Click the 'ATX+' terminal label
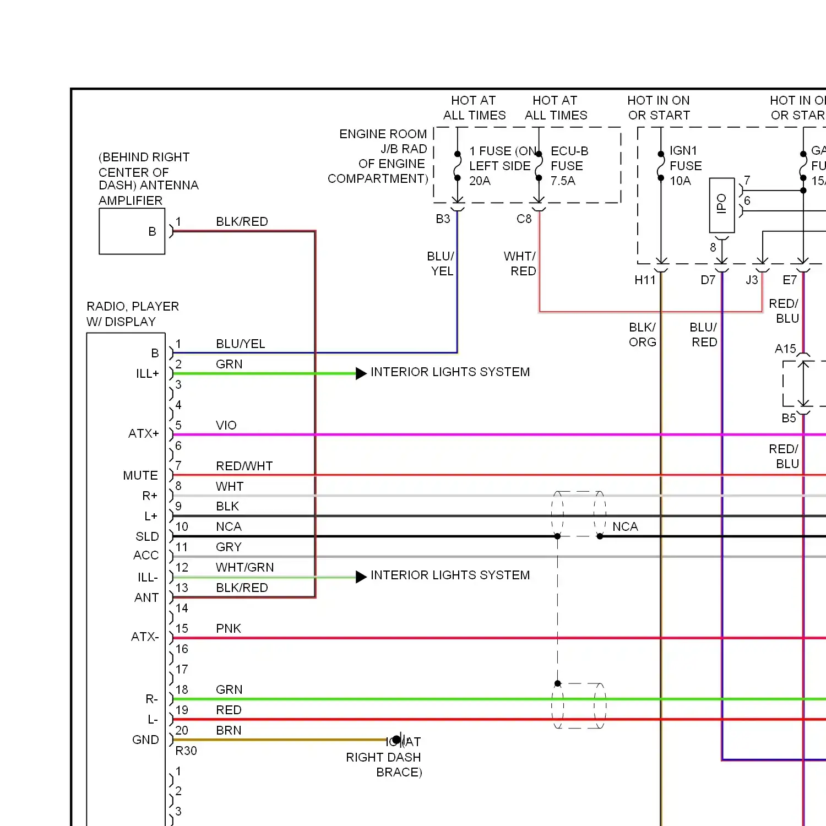This screenshot has height=826, width=826. pos(143,433)
